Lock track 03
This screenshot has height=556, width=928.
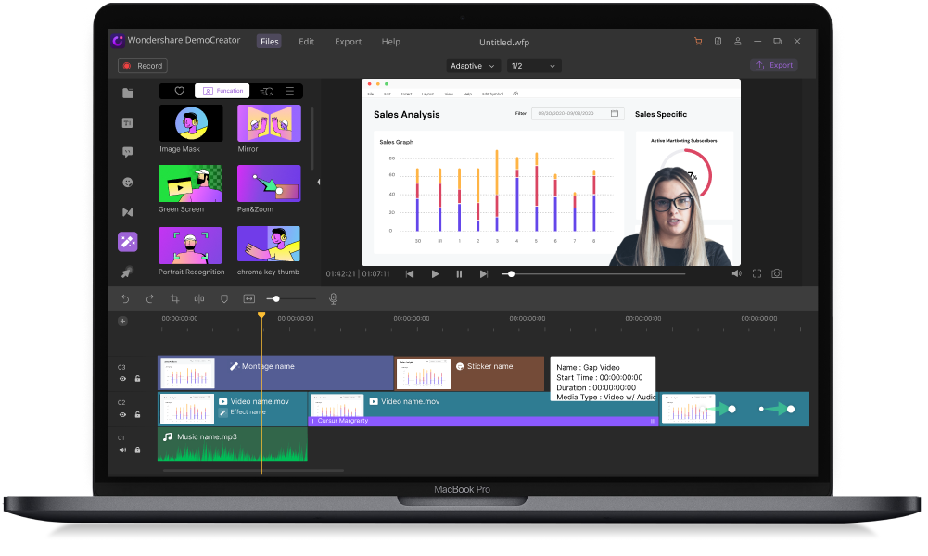click(137, 379)
